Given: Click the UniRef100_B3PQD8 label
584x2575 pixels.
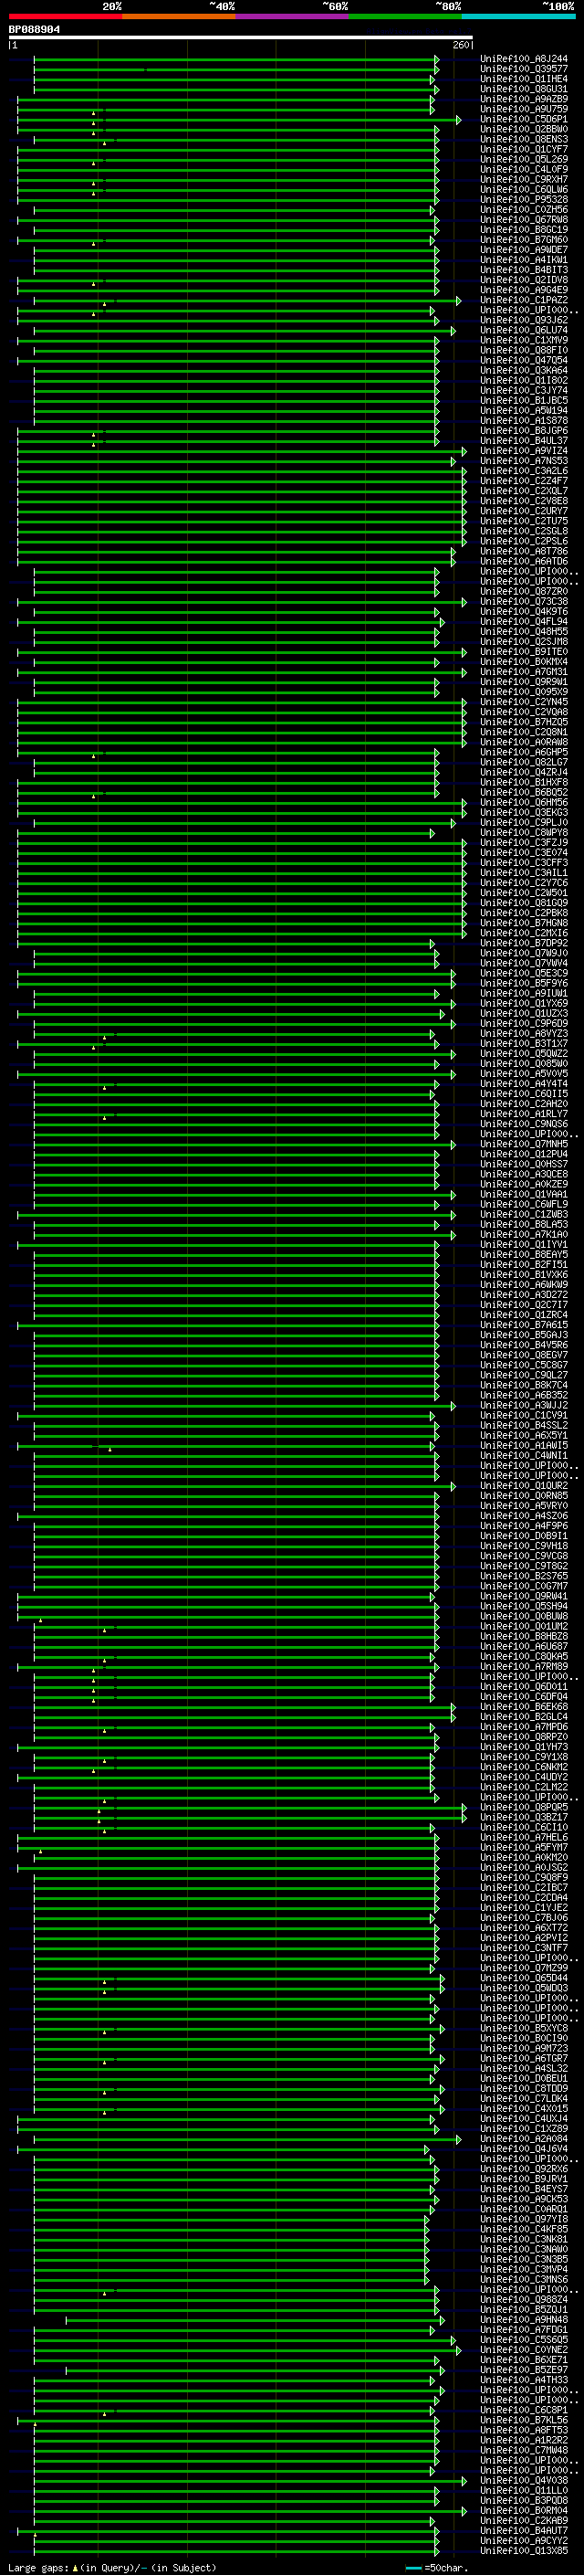Looking at the screenshot, I should (524, 2500).
